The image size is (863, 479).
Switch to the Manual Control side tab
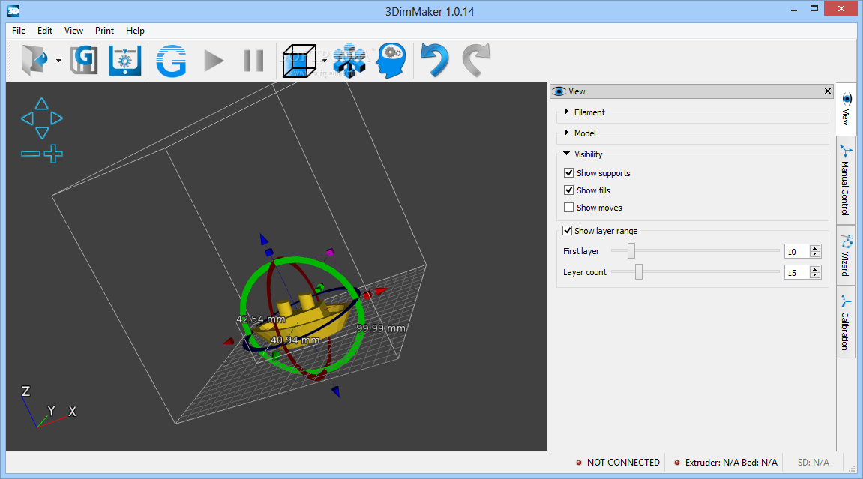pos(846,181)
